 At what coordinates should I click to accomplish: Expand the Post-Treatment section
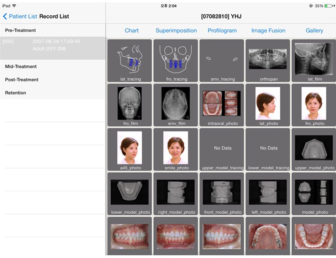coord(22,80)
